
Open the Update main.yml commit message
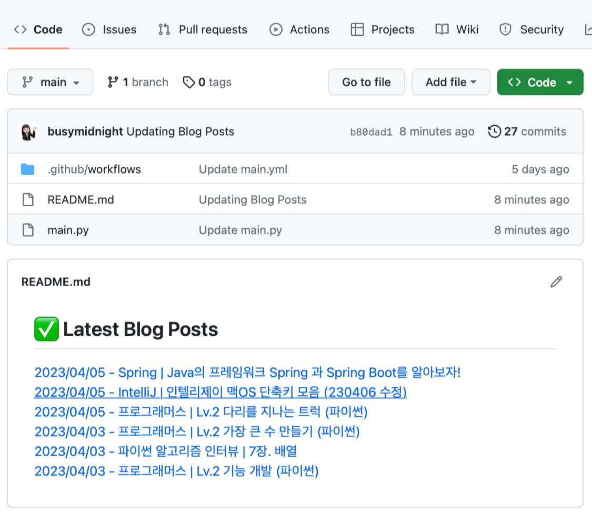[243, 169]
